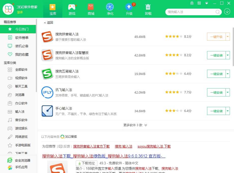Select the 视频软件 category
Viewport: 234px width, 173px height.
coord(18,78)
